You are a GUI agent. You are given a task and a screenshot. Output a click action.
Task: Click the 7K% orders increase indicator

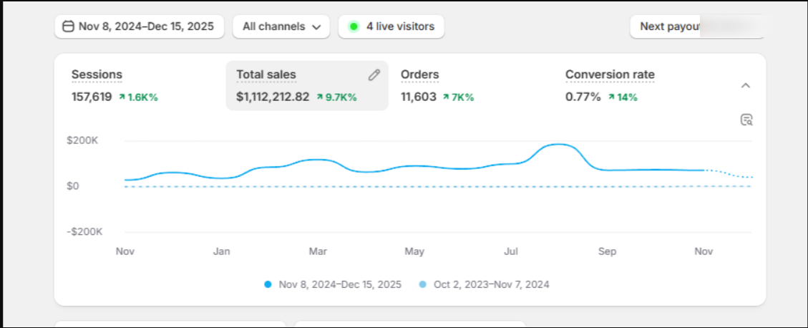[x=458, y=97]
